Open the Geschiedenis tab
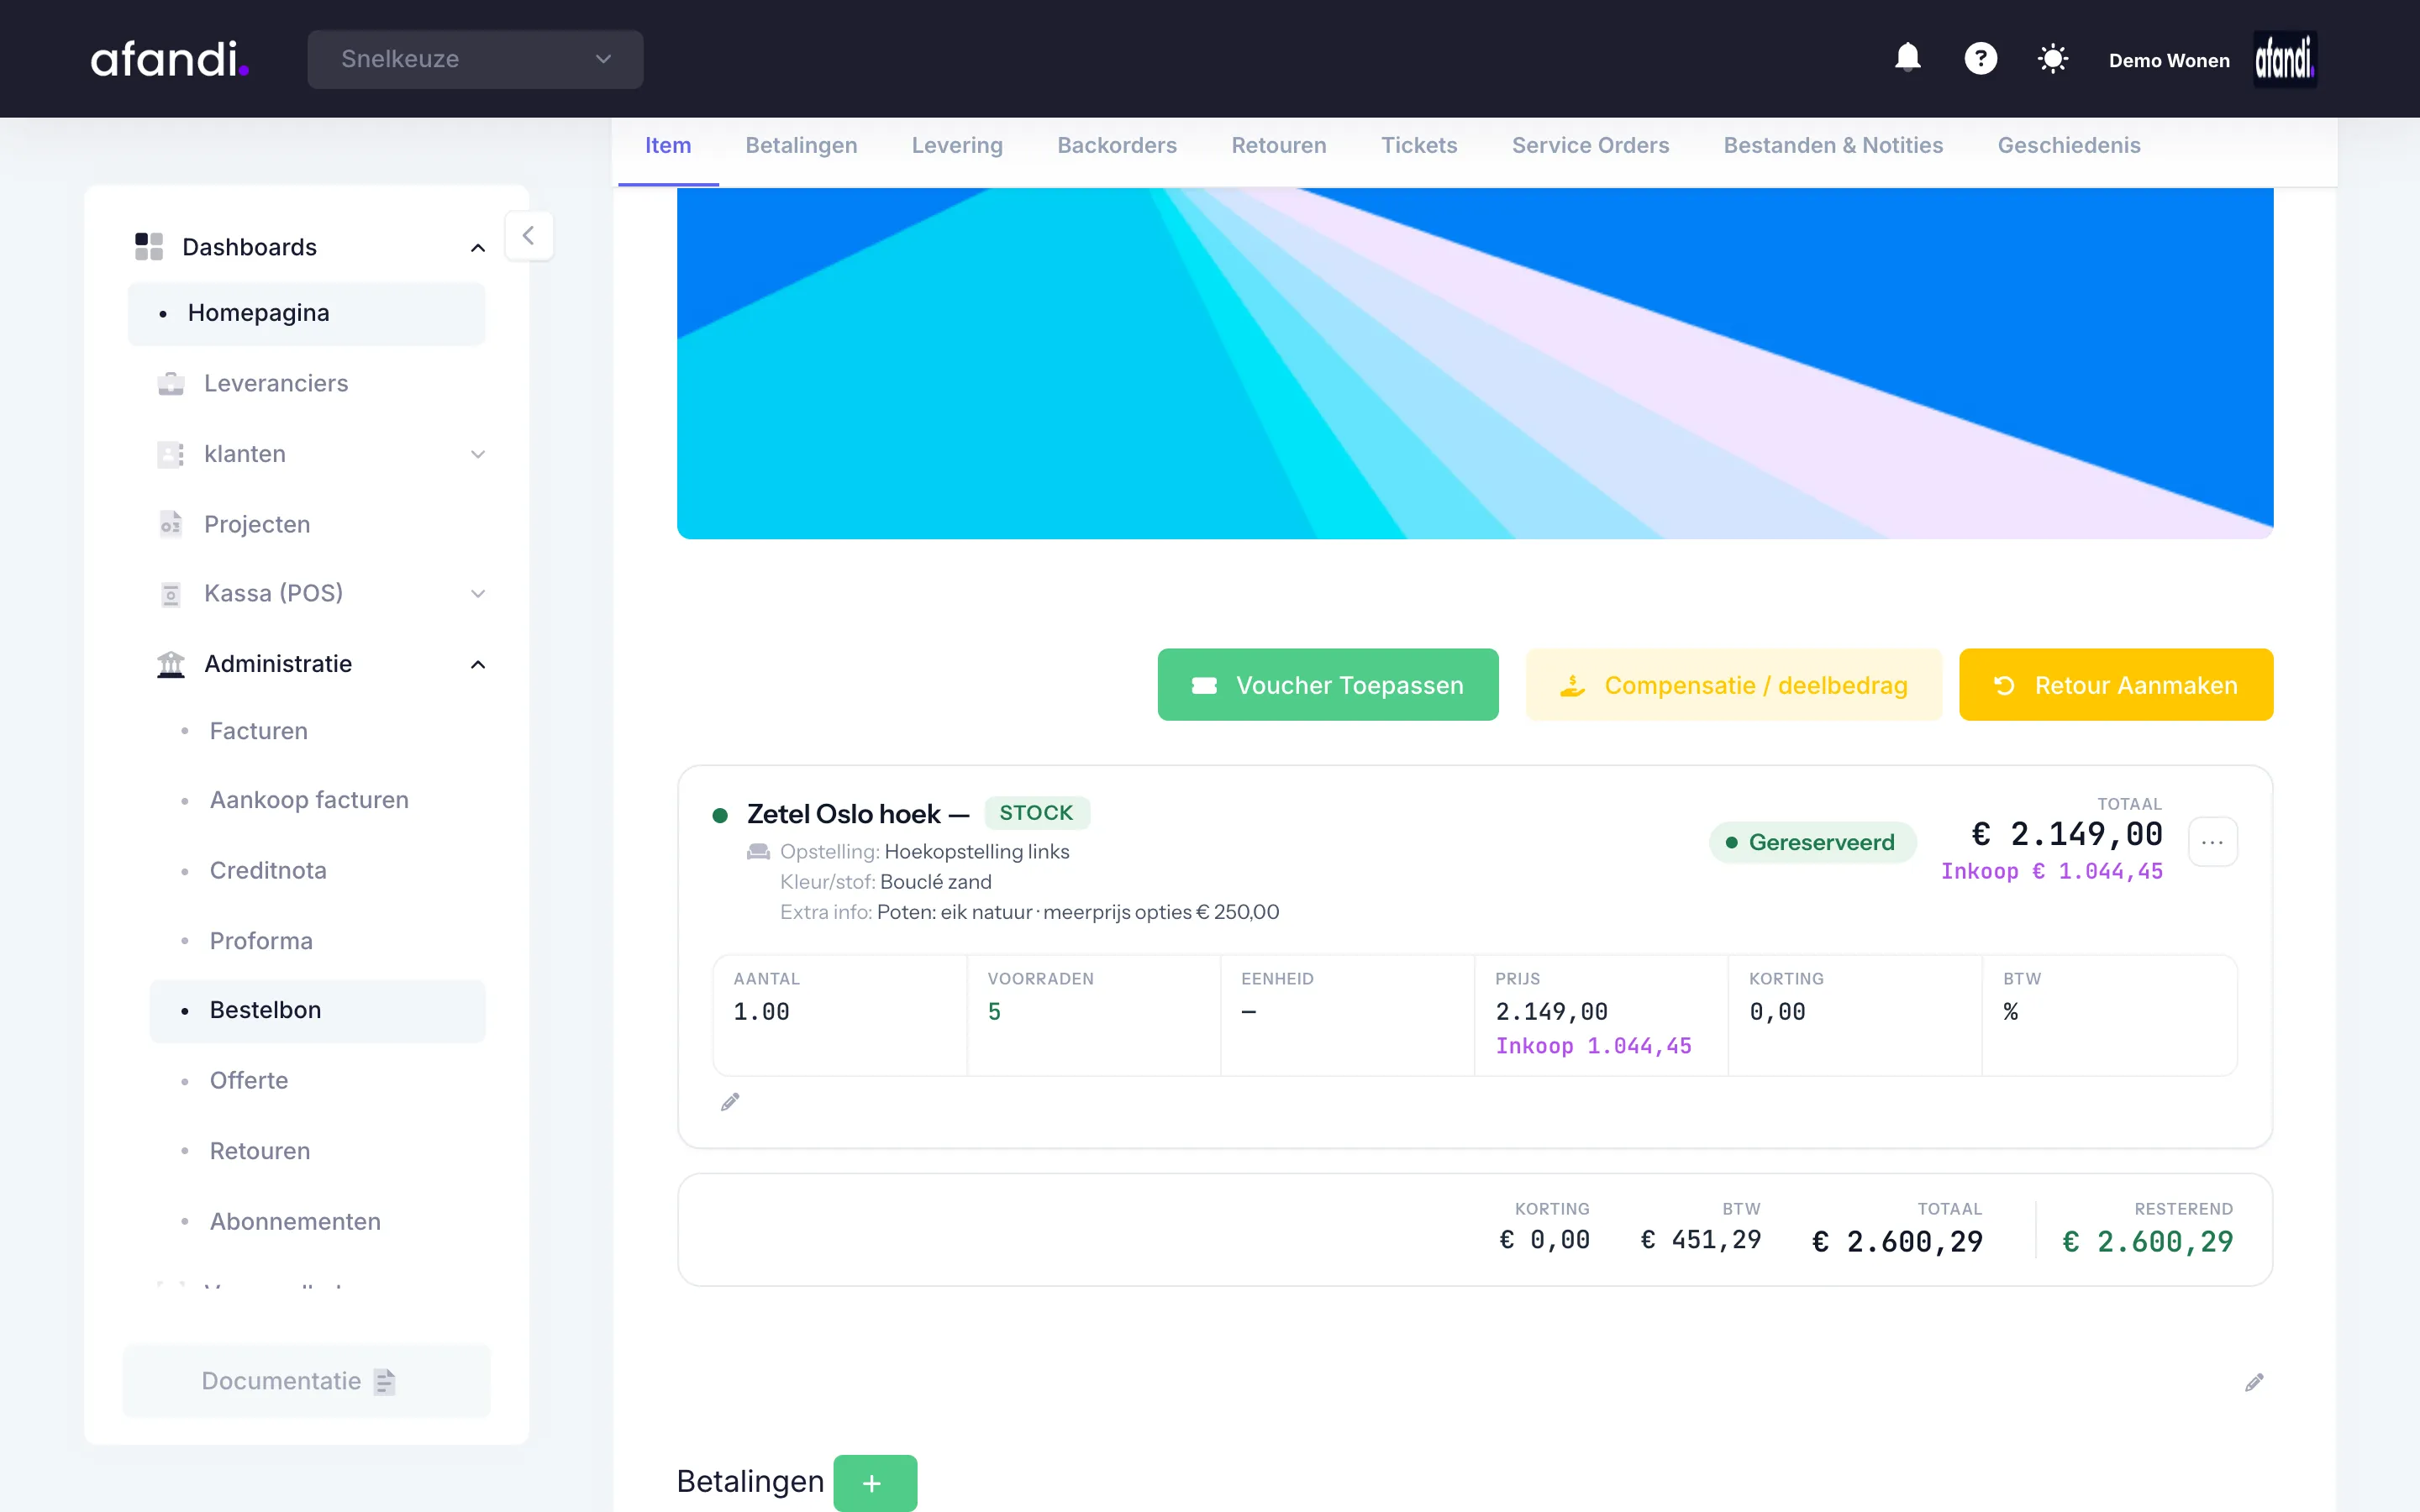The width and height of the screenshot is (2420, 1512). pos(2069,146)
